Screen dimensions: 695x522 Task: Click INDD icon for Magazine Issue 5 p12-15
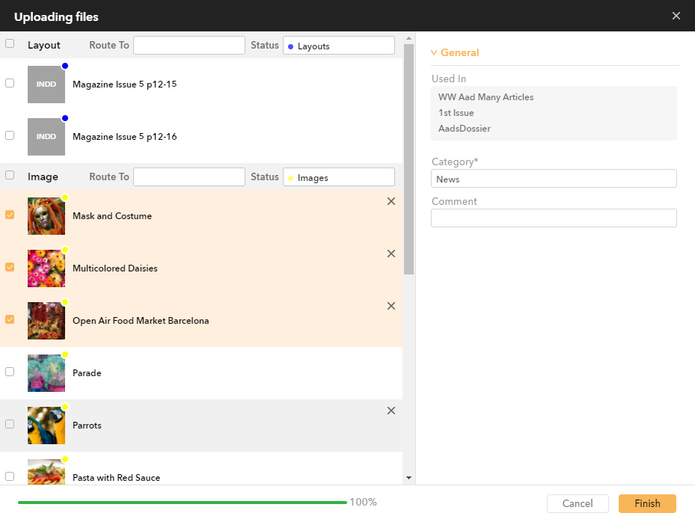pos(46,85)
